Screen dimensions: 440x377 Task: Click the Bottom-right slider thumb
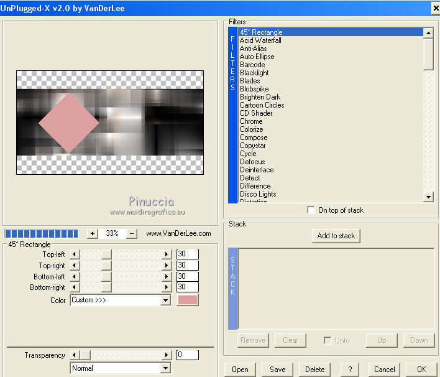(106, 287)
